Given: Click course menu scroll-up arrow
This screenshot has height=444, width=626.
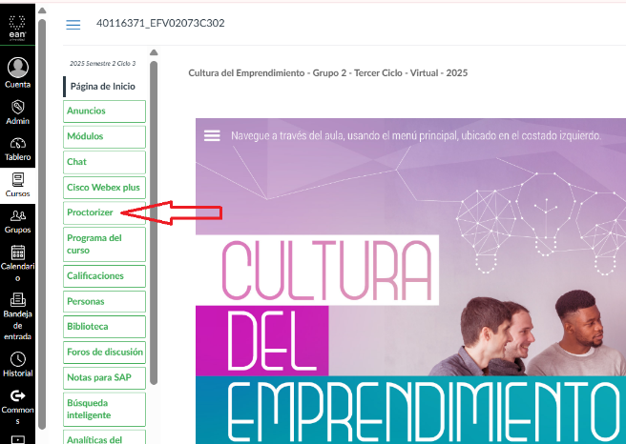Looking at the screenshot, I should coord(154,52).
